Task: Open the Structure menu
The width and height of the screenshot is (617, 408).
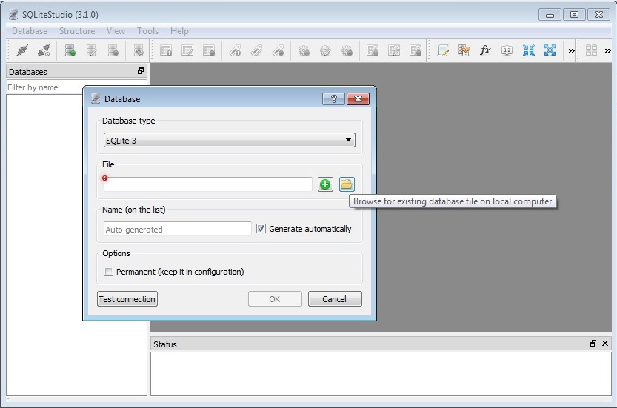Action: pos(77,31)
